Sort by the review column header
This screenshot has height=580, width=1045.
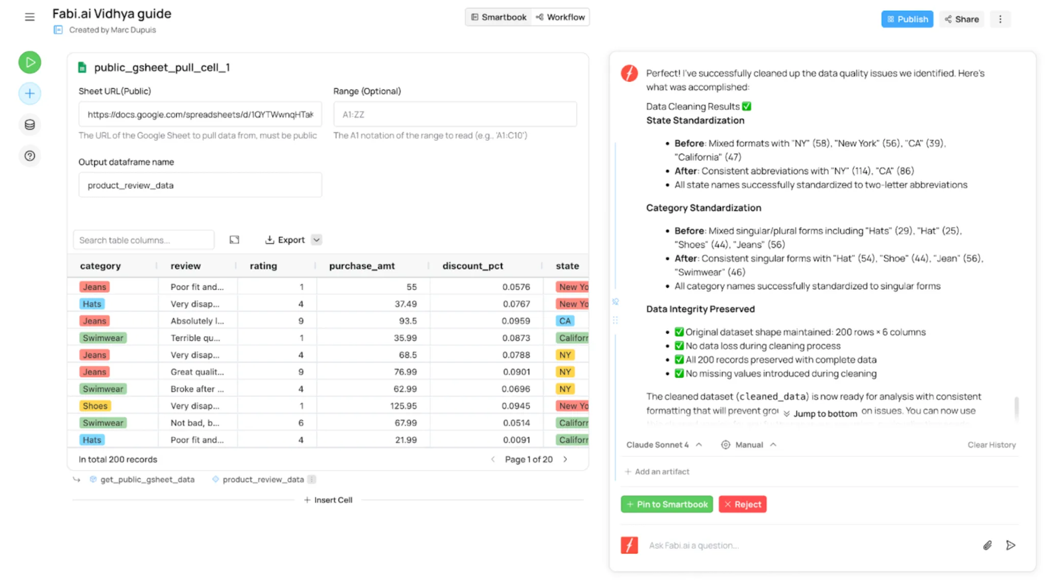(x=186, y=266)
